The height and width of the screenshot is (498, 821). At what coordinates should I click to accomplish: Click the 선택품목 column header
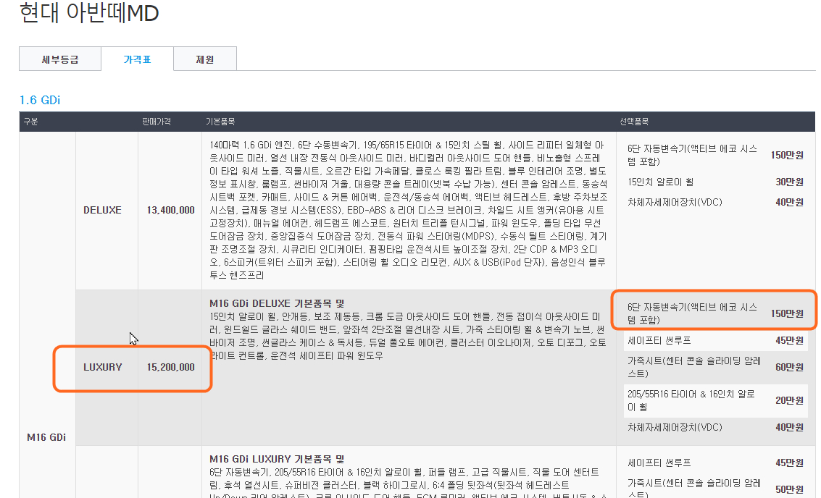pos(634,122)
